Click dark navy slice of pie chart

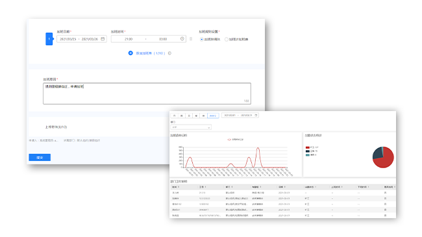click(x=377, y=153)
